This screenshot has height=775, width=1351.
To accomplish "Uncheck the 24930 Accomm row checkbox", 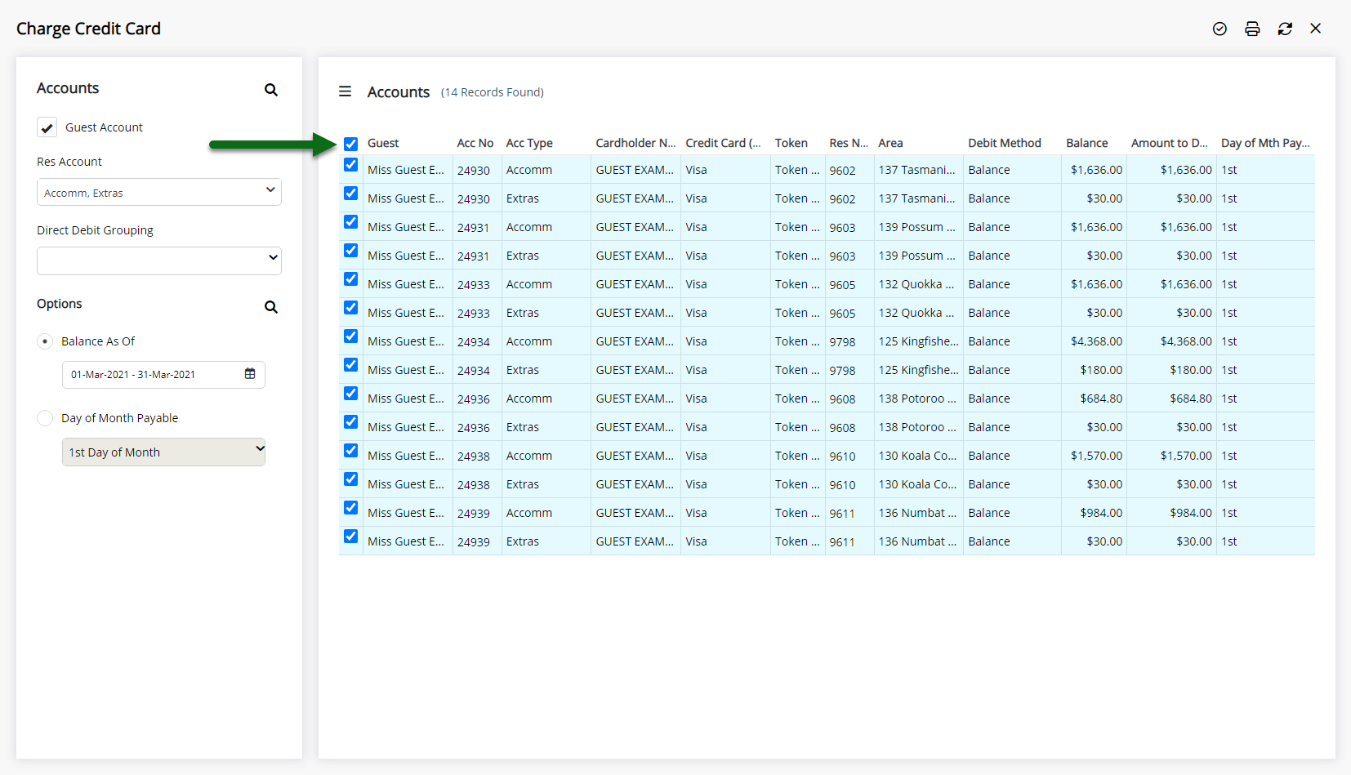I will coord(351,165).
